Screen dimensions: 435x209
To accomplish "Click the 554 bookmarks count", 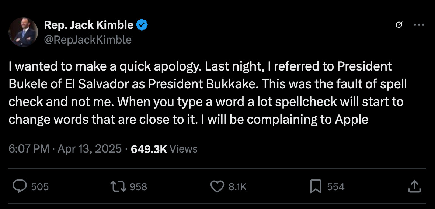I will 335,187.
